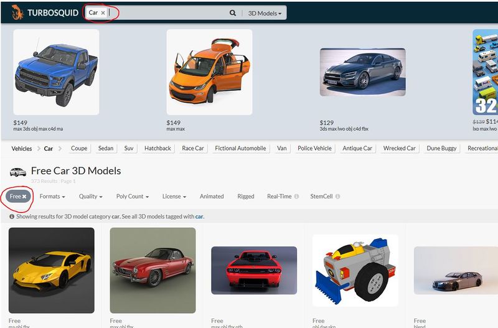
Task: Click the Car breadcrumb
Action: [x=49, y=149]
